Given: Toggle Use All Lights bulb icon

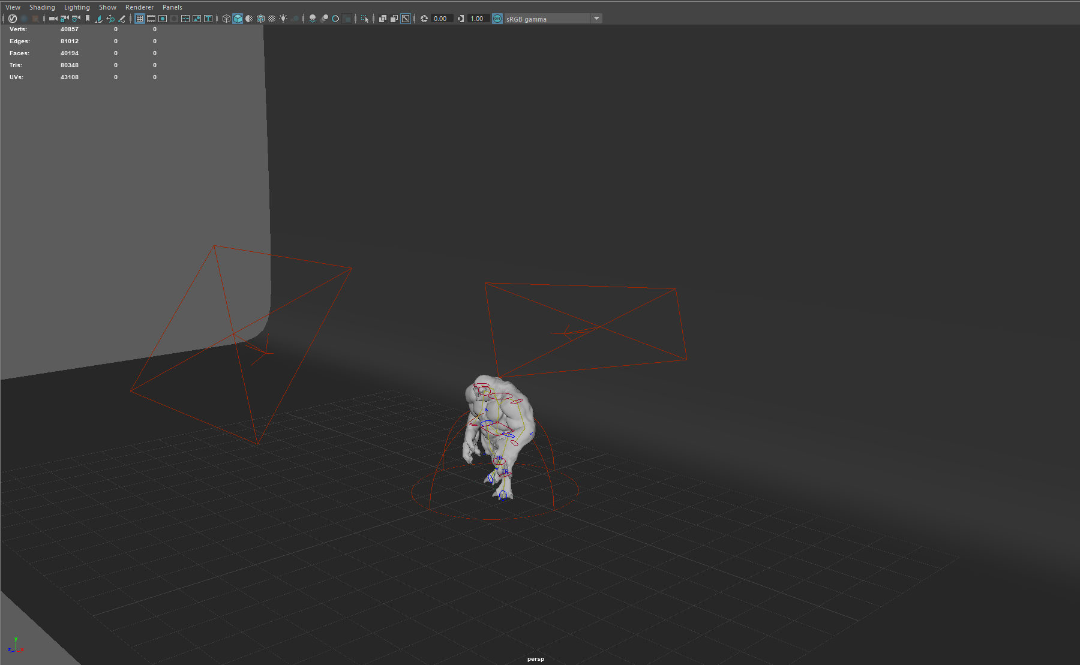Looking at the screenshot, I should point(283,19).
